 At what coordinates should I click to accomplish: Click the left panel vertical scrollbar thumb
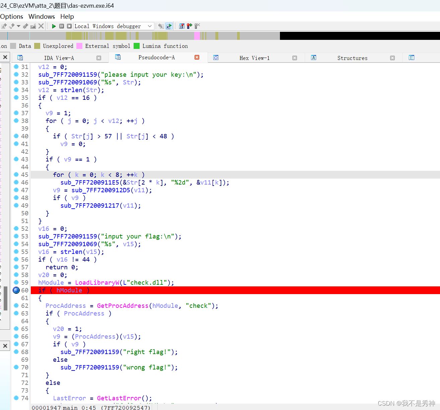[5, 298]
